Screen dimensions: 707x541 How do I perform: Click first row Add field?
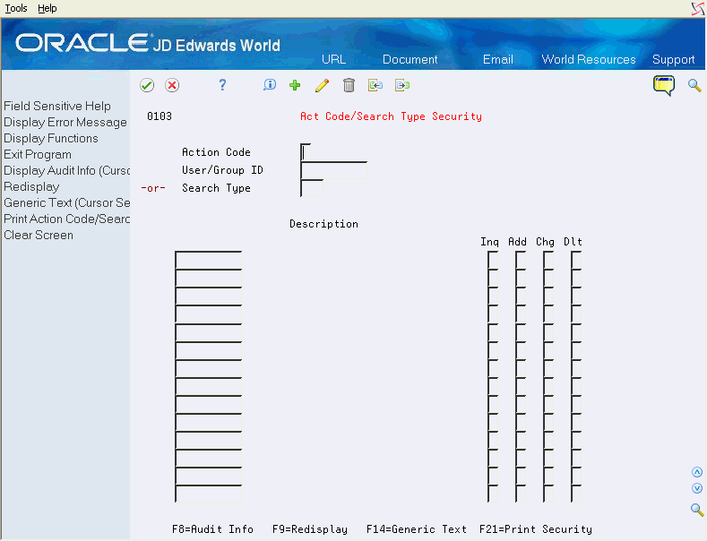point(521,260)
